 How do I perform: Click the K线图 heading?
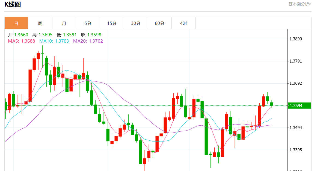coord(13,4)
